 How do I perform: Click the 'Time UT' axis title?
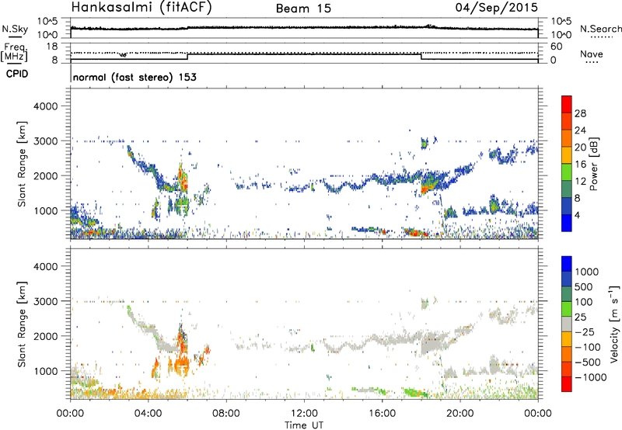pyautogui.click(x=304, y=425)
